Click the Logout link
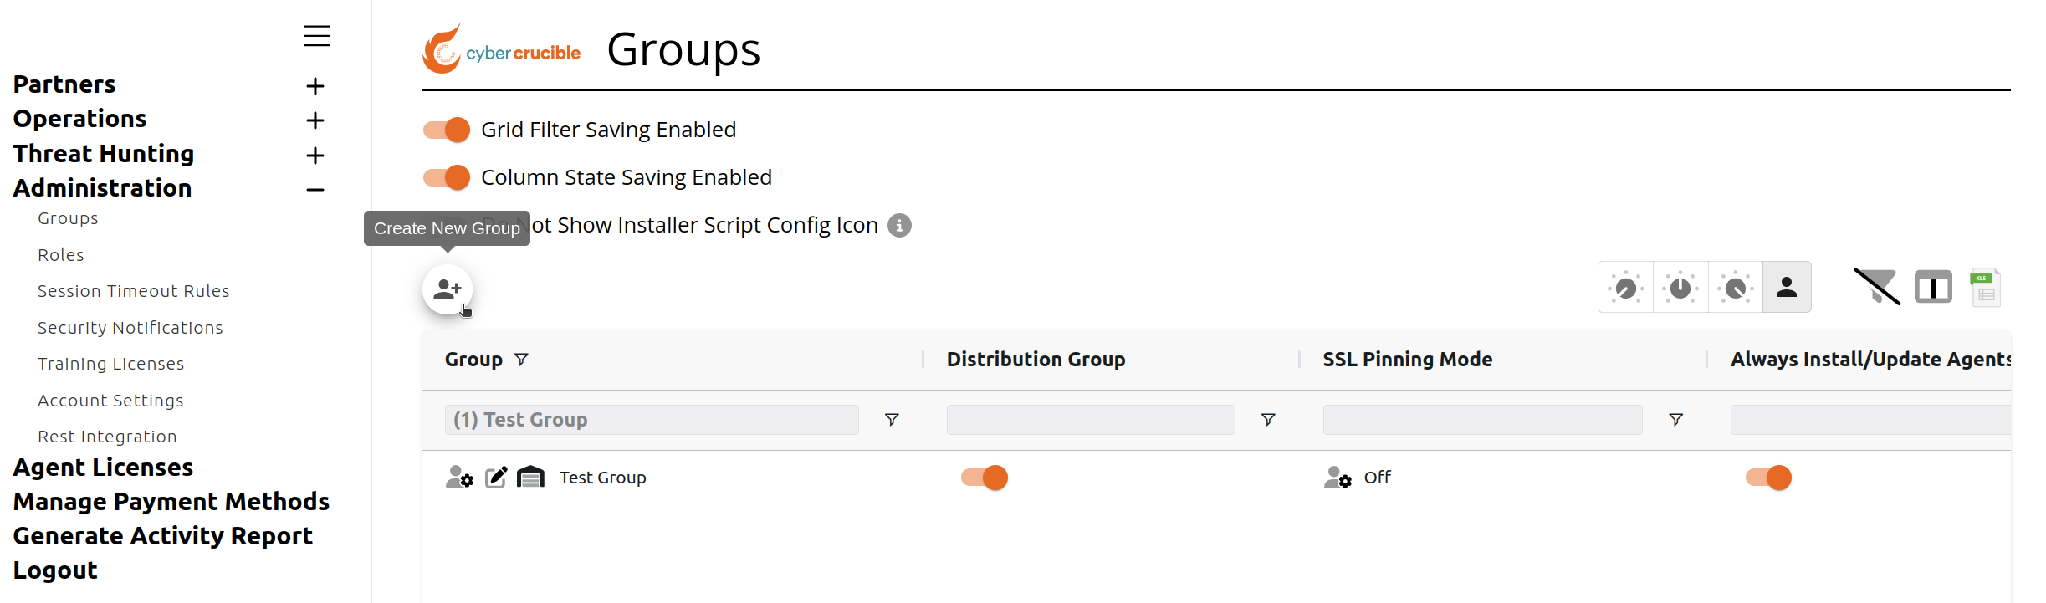Image resolution: width=2046 pixels, height=603 pixels. [55, 570]
